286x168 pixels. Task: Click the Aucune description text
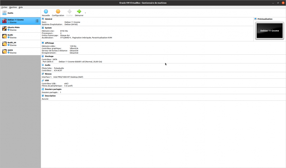45,99
